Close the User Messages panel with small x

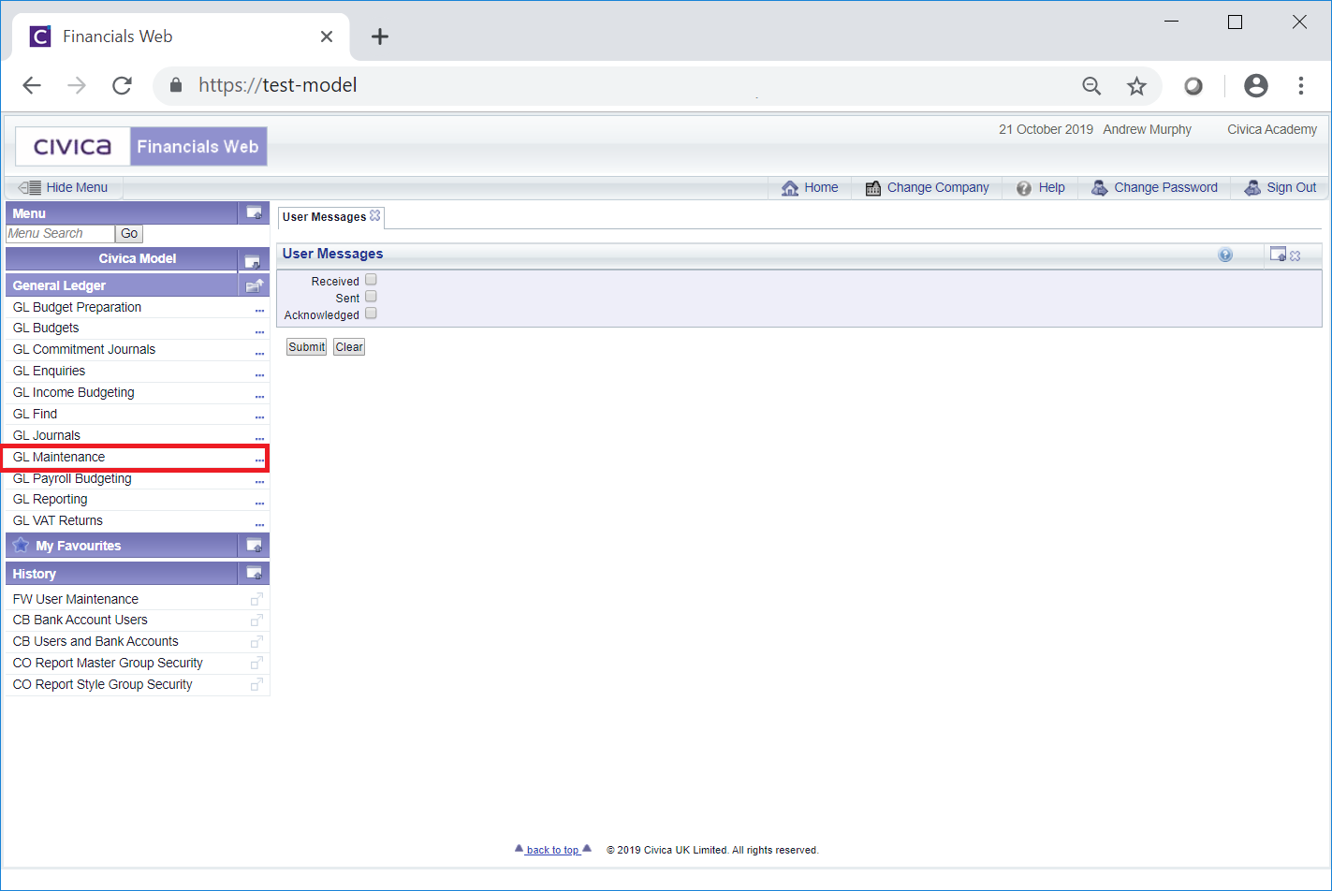point(1295,256)
